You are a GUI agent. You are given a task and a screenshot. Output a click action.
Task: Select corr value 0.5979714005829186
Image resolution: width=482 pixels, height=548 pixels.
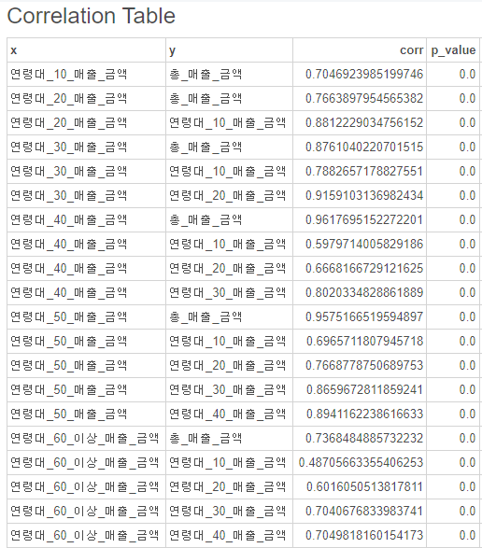click(x=364, y=245)
